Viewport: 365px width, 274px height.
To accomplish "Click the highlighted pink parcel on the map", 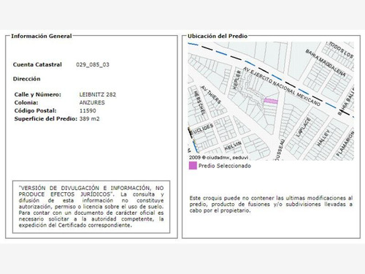I will (x=271, y=101).
